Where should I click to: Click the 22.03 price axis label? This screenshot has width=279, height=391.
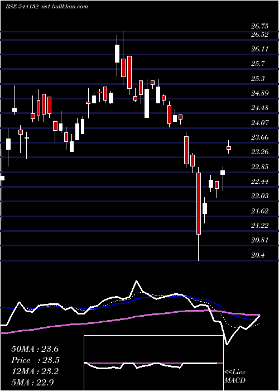tap(259, 196)
